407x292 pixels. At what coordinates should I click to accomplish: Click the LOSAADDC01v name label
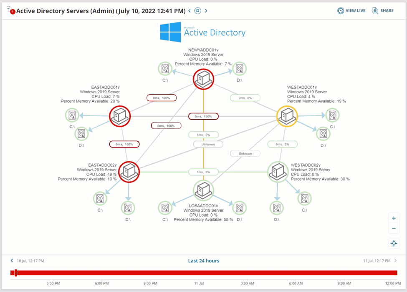(203, 206)
